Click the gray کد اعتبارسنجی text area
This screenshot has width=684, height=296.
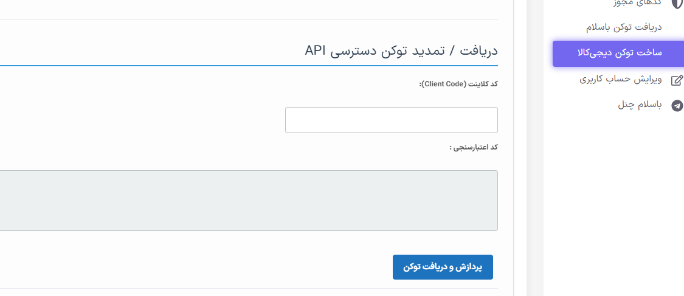(x=249, y=201)
